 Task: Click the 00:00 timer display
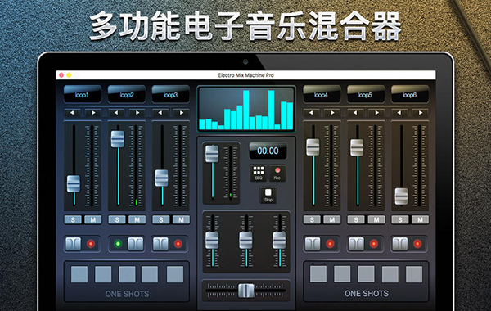coord(268,151)
